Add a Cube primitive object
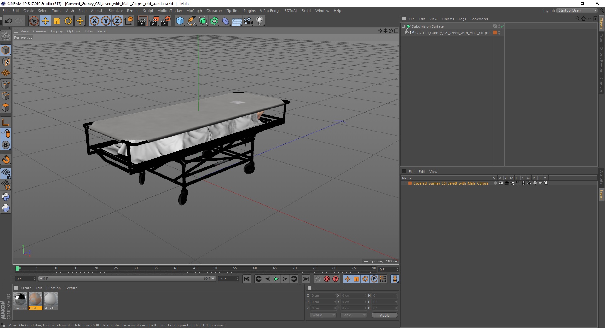Image resolution: width=605 pixels, height=328 pixels. tap(180, 21)
